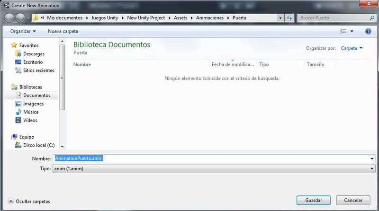
Task: Click the Bibliotecas folder icon
Action: (14, 87)
